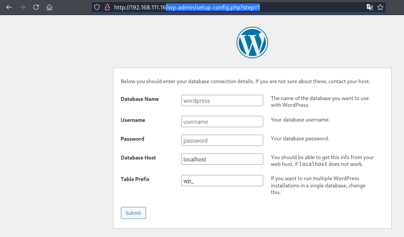The image size is (404, 237).
Task: Click the 'Database Name' label
Action: [140, 99]
